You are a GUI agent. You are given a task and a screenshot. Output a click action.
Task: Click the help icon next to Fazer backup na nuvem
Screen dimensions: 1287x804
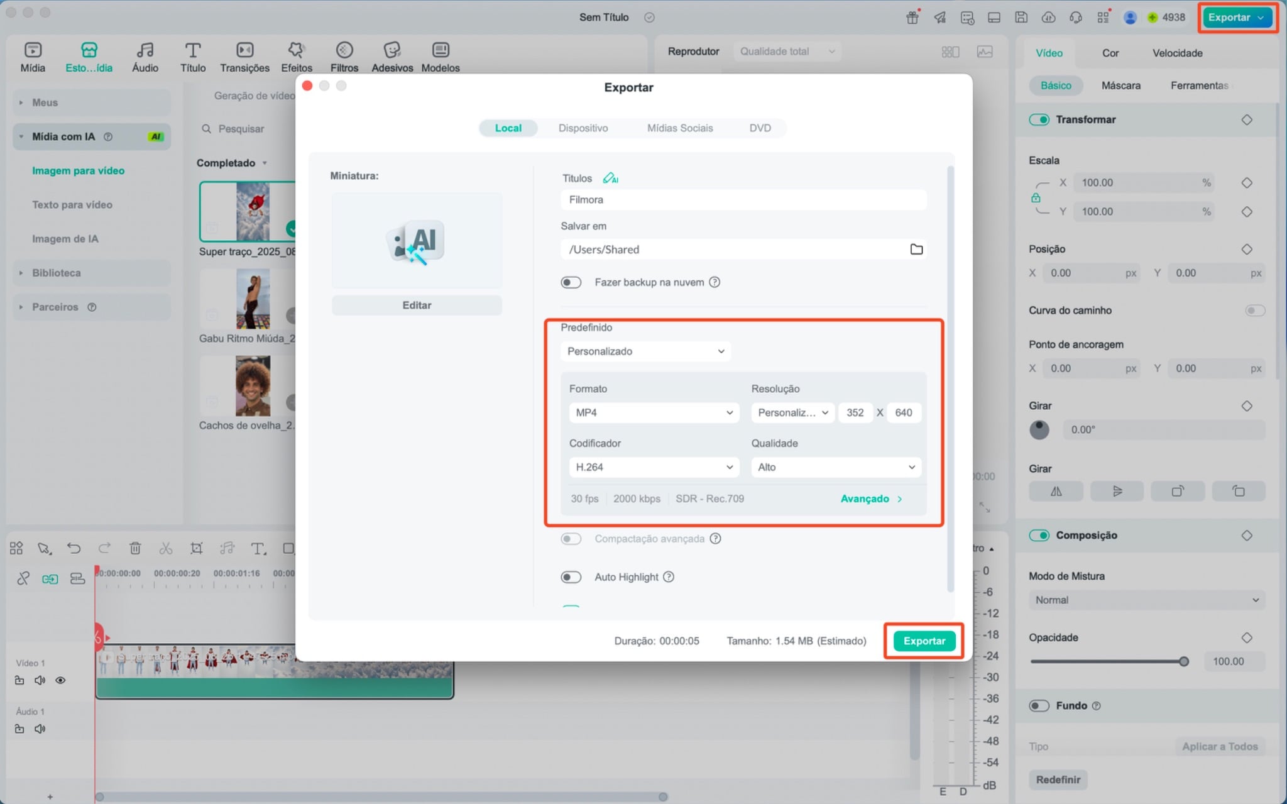pos(715,282)
